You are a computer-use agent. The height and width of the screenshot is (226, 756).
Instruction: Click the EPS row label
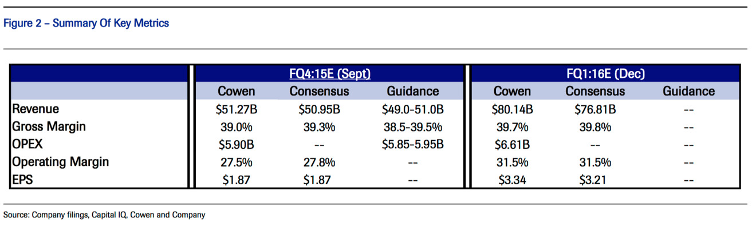point(23,180)
